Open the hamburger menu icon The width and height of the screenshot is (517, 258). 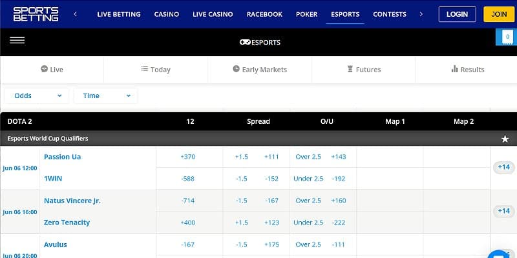coord(17,40)
